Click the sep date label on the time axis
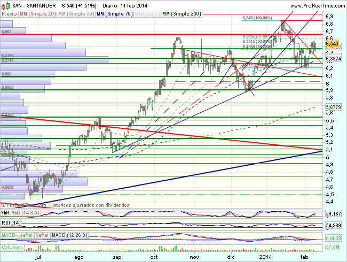The image size is (347, 262). coord(117,257)
